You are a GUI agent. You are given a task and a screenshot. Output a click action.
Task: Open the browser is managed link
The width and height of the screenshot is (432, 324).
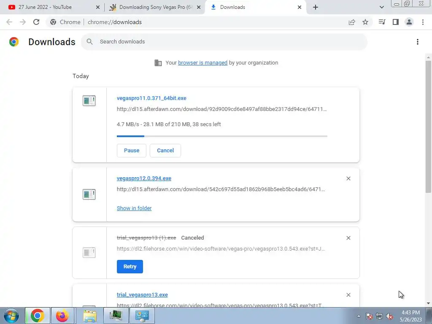pyautogui.click(x=203, y=62)
